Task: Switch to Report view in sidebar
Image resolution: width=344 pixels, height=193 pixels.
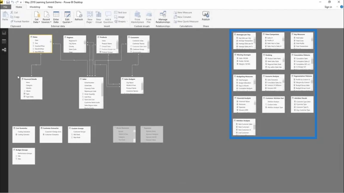Action: click(x=4, y=33)
